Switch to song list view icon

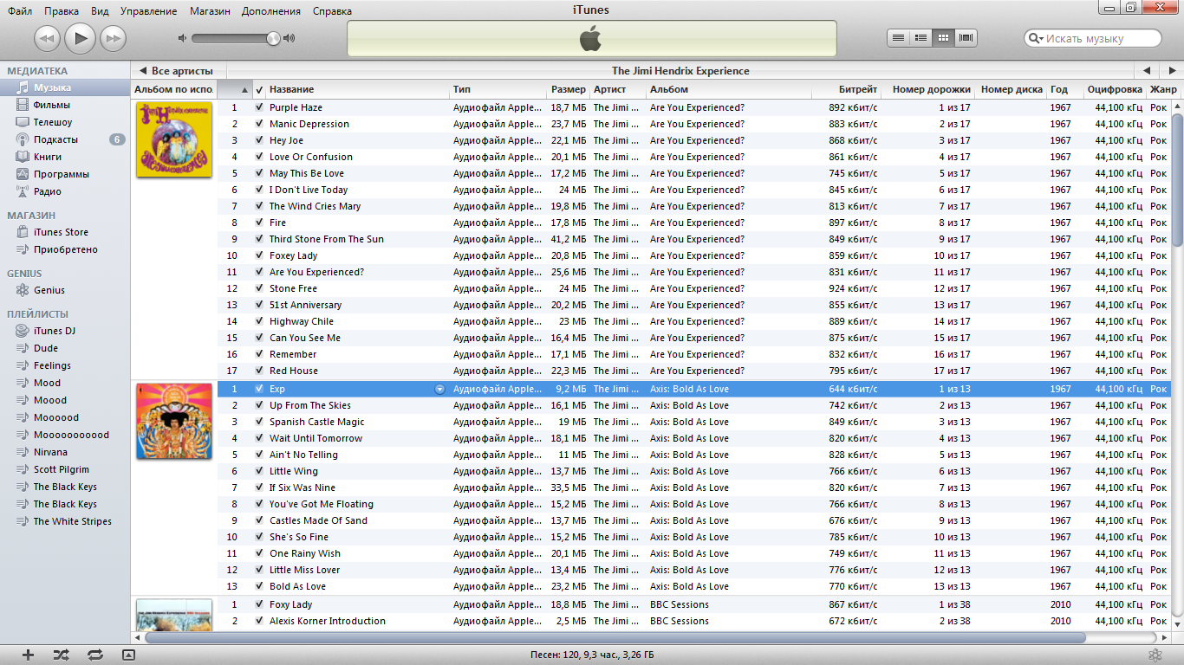pyautogui.click(x=899, y=38)
